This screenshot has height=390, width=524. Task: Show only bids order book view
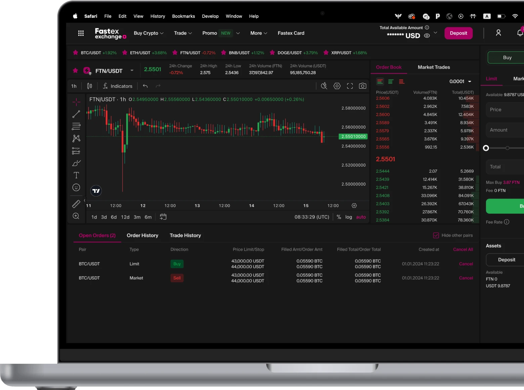click(391, 81)
